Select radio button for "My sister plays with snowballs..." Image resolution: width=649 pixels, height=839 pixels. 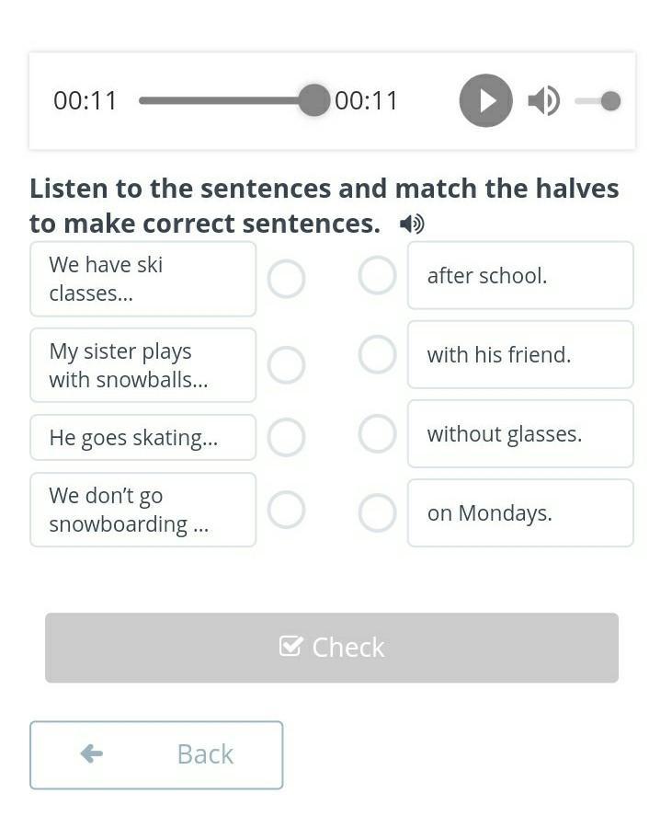286,365
